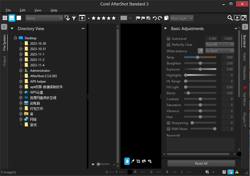The width and height of the screenshot is (250, 176).
Task: Expand the 2023-10-31 folder
Action: click(21, 49)
